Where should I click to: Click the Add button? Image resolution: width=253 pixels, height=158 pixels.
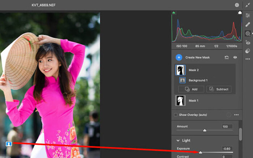tap(191, 89)
